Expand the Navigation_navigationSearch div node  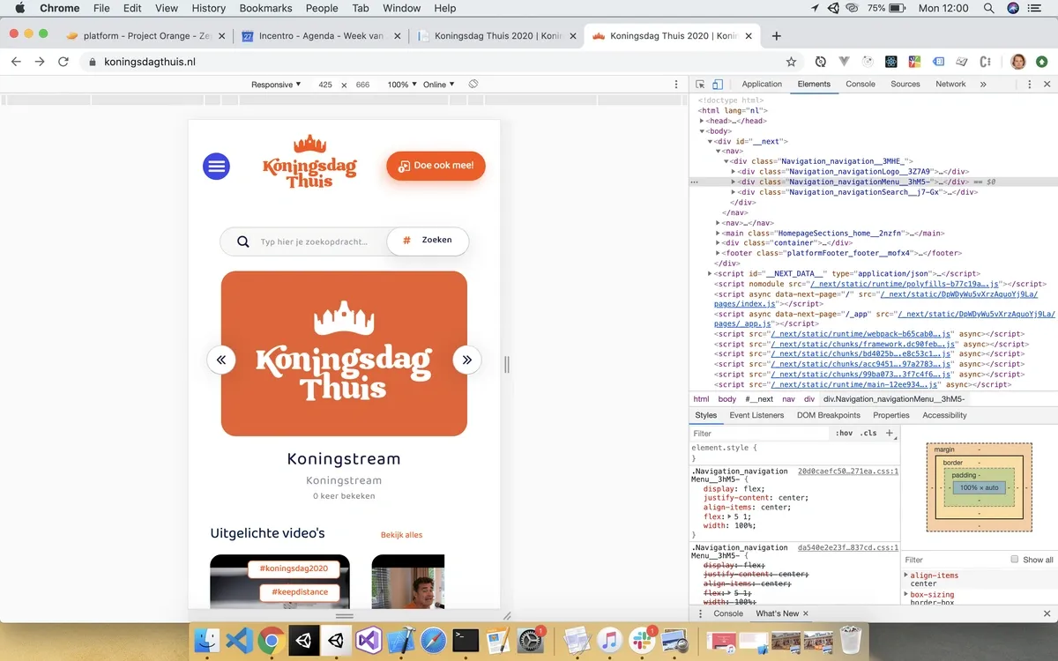coord(734,192)
